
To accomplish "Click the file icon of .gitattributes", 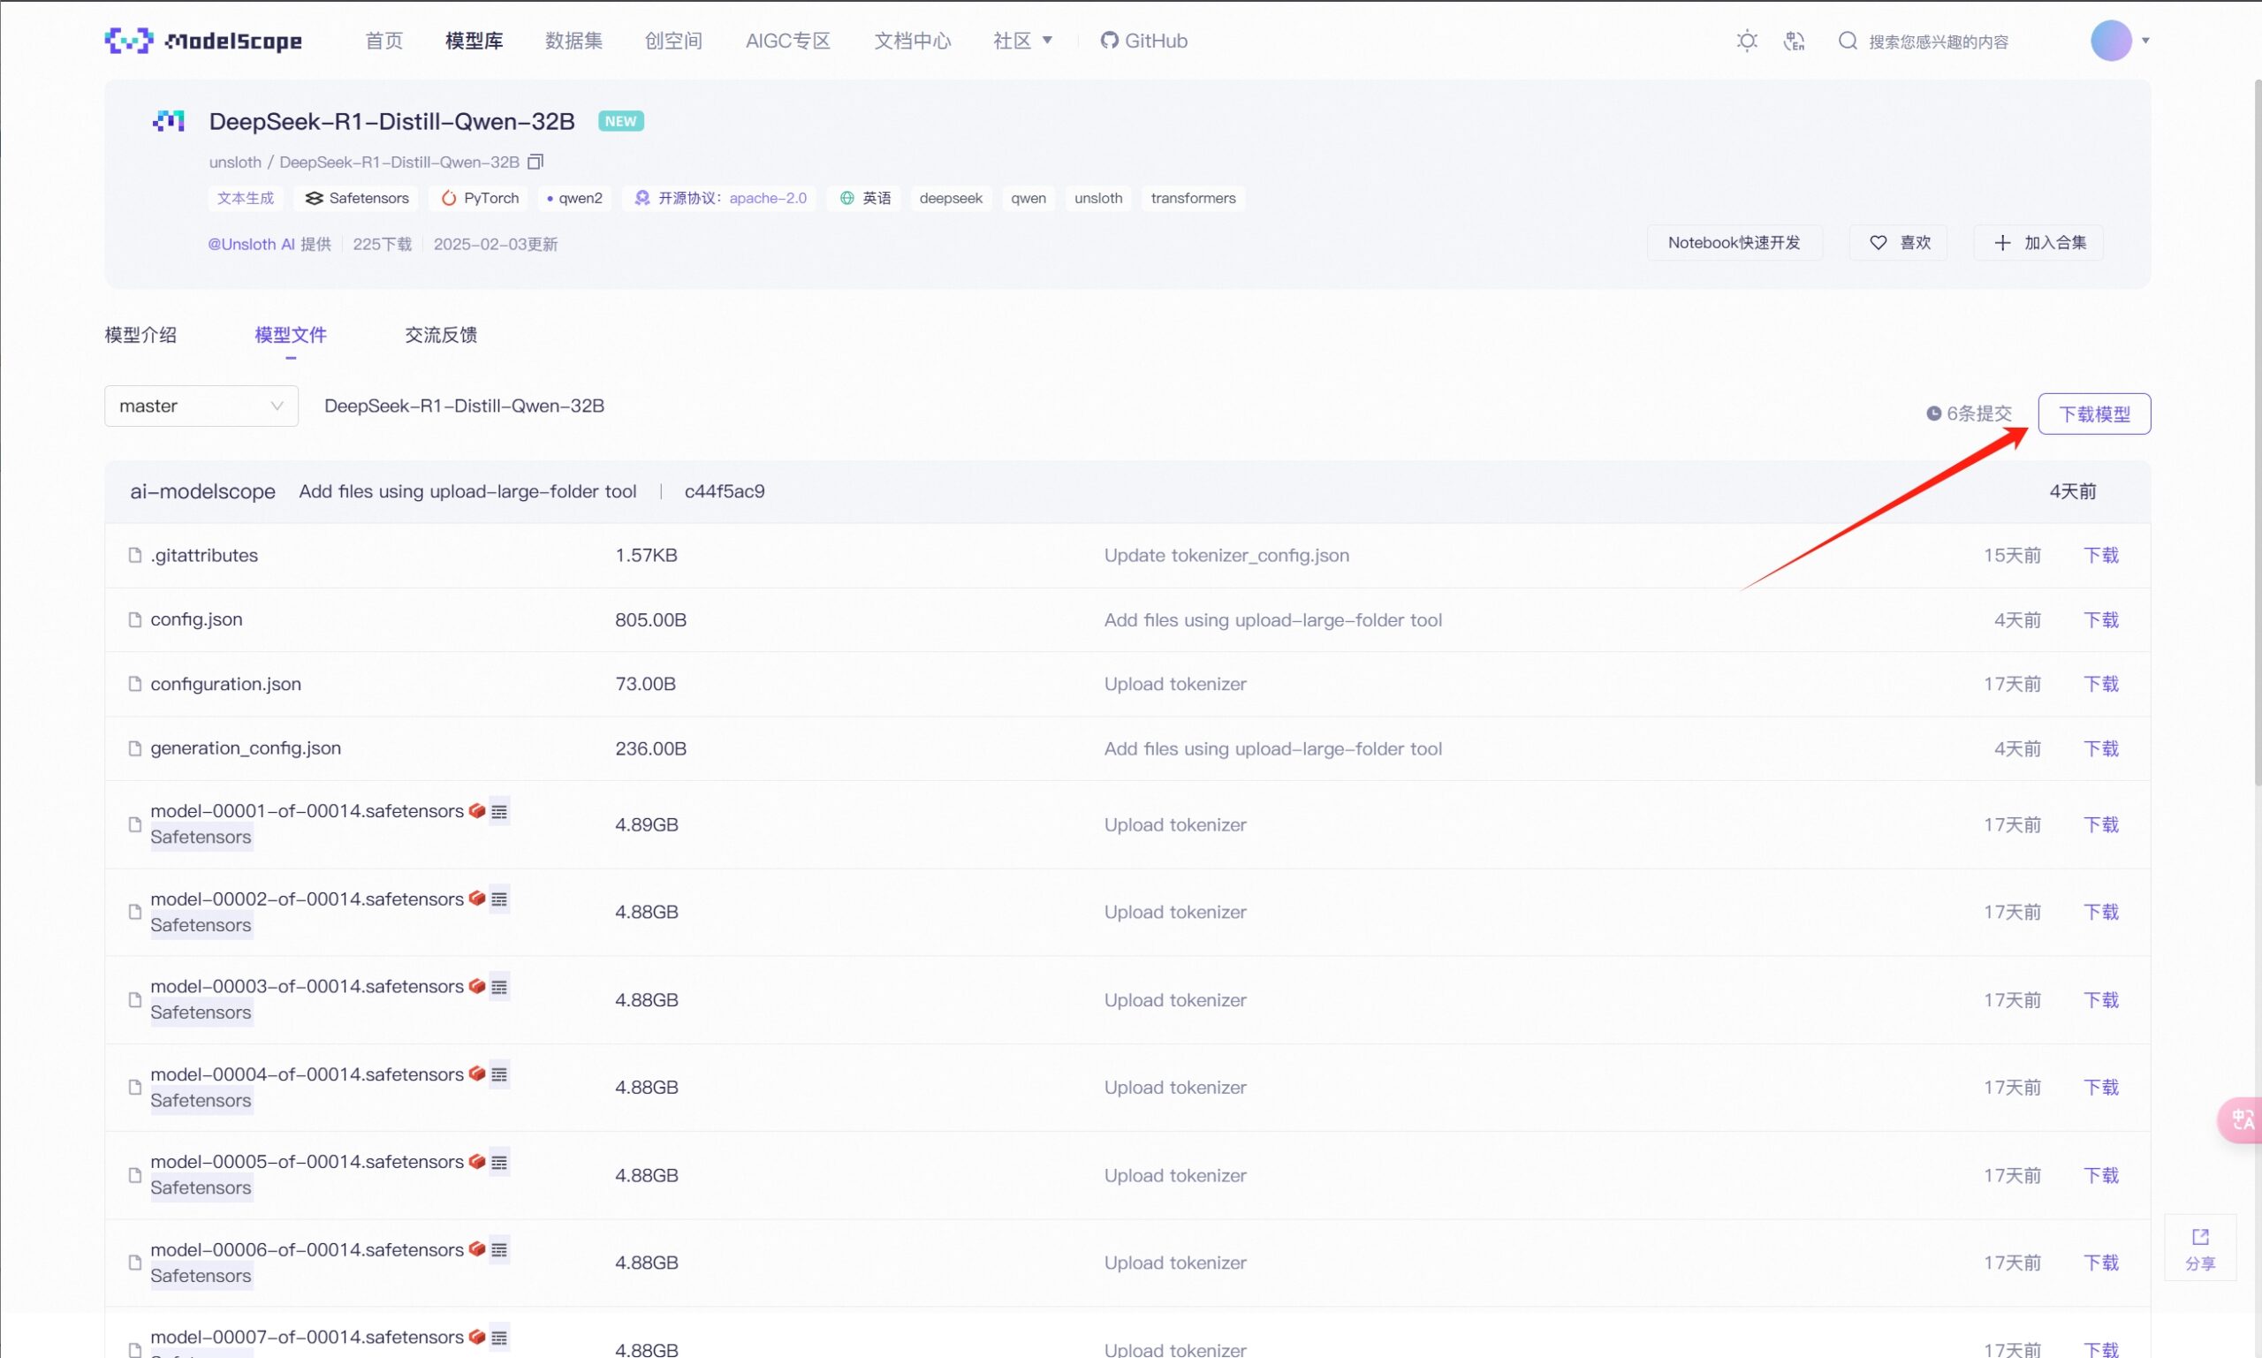I will (x=134, y=556).
